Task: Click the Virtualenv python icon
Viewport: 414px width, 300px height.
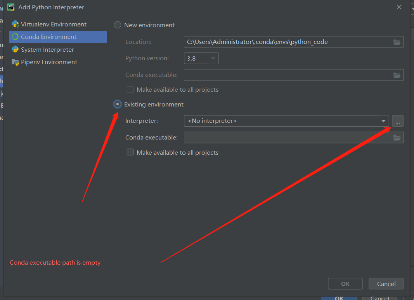Action: [x=15, y=24]
